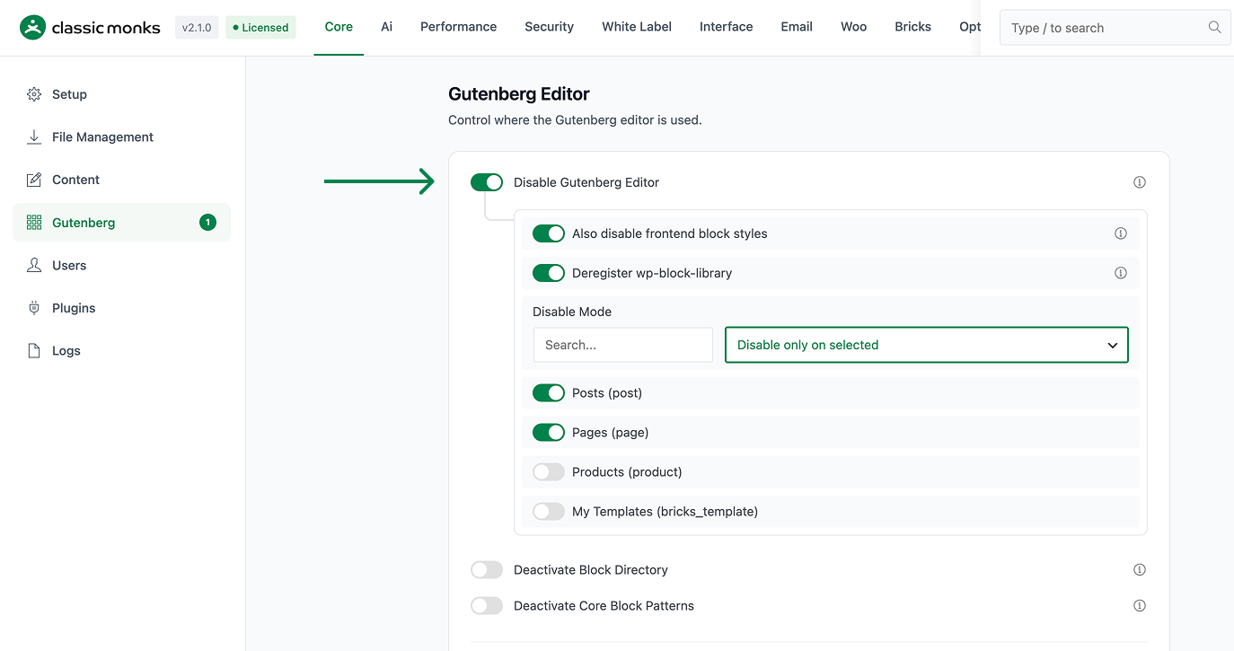Viewport: 1234px width, 651px height.
Task: Click 'Control where the Gutenberg editor is used.' text
Action: 575,119
